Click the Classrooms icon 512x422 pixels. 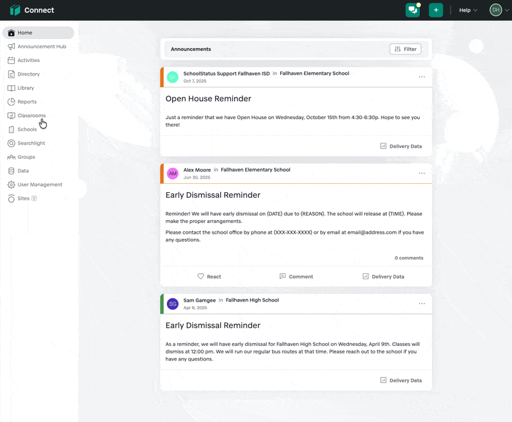point(12,116)
